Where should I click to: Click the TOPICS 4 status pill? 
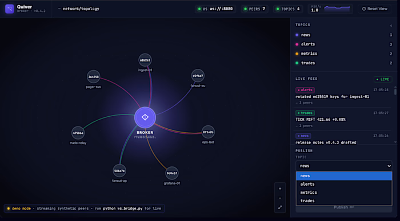288,9
